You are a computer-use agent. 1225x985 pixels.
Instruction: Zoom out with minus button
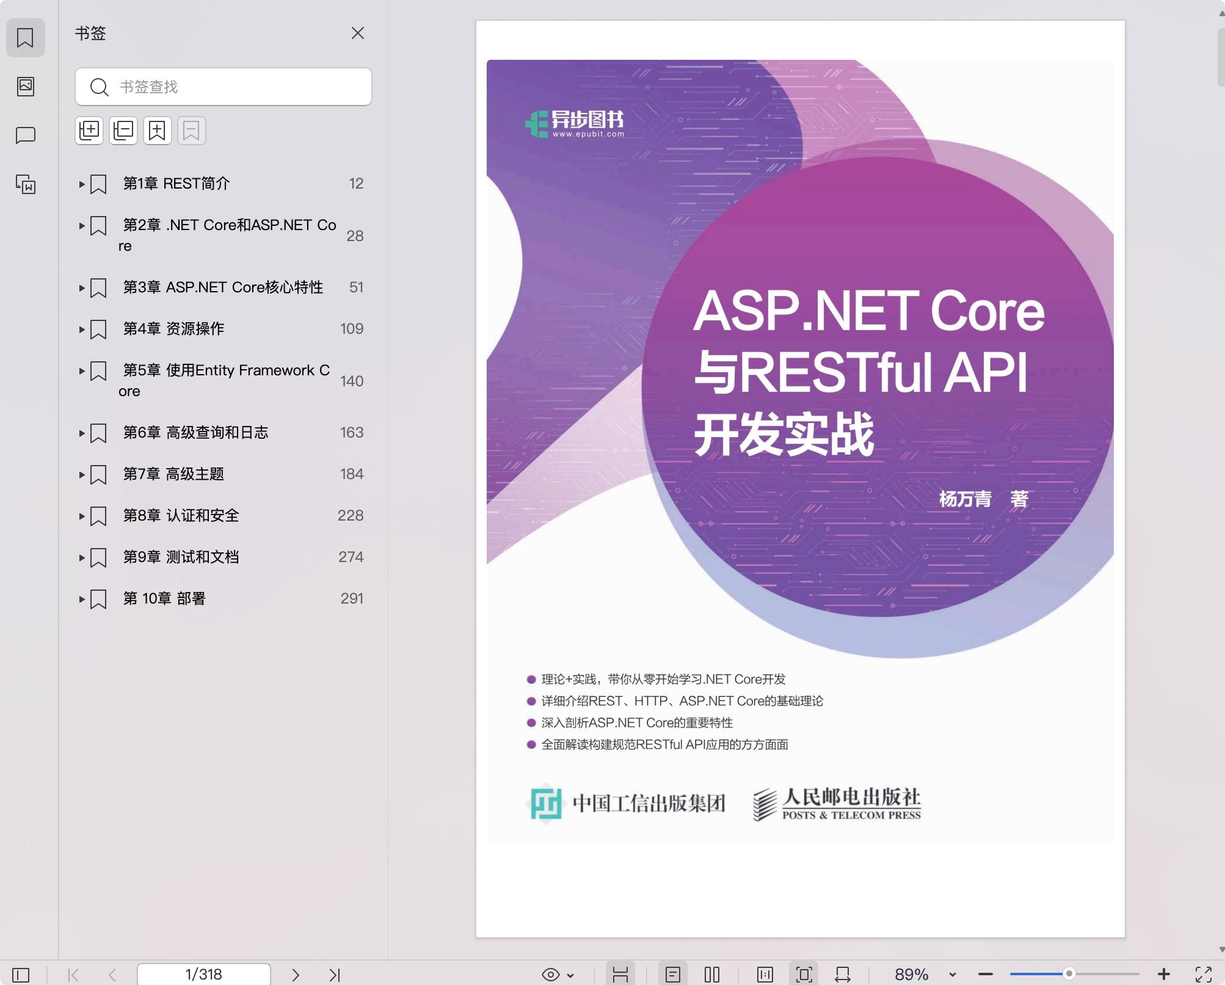pos(985,974)
